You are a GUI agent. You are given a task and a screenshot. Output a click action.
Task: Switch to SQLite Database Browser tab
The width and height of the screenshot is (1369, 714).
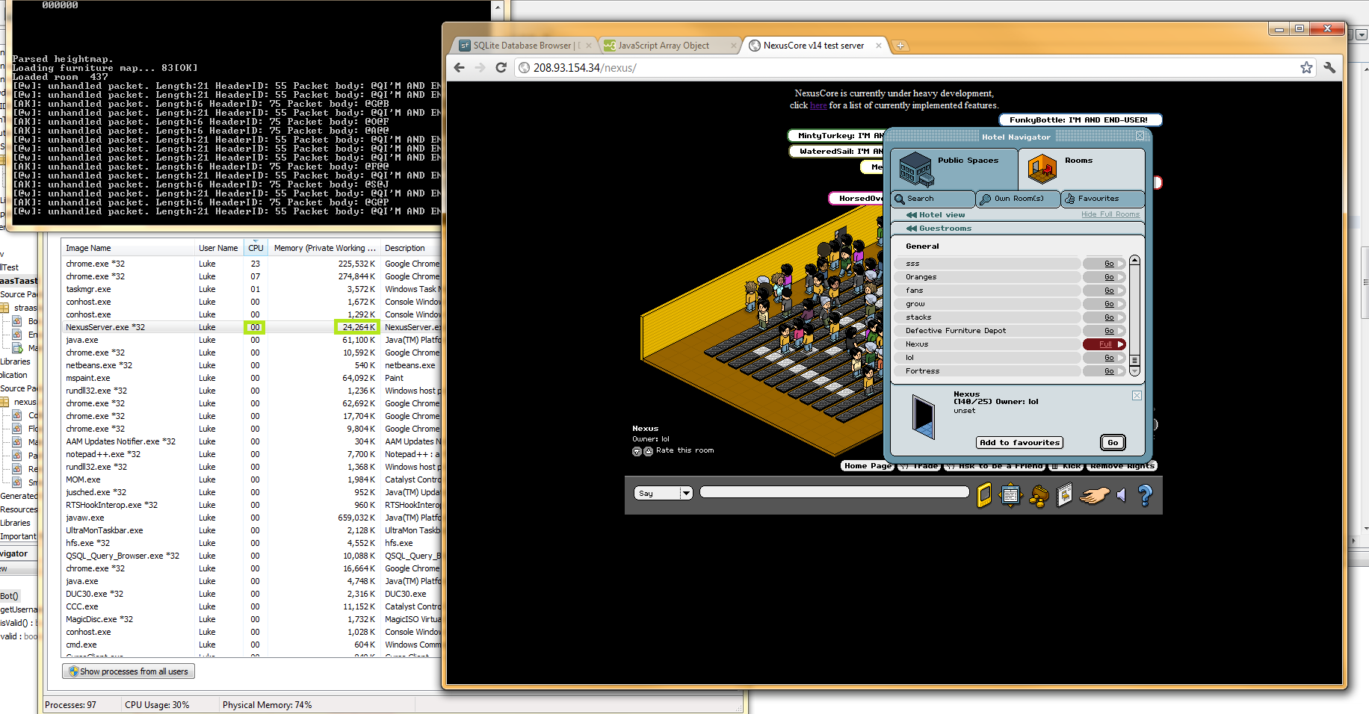(525, 46)
